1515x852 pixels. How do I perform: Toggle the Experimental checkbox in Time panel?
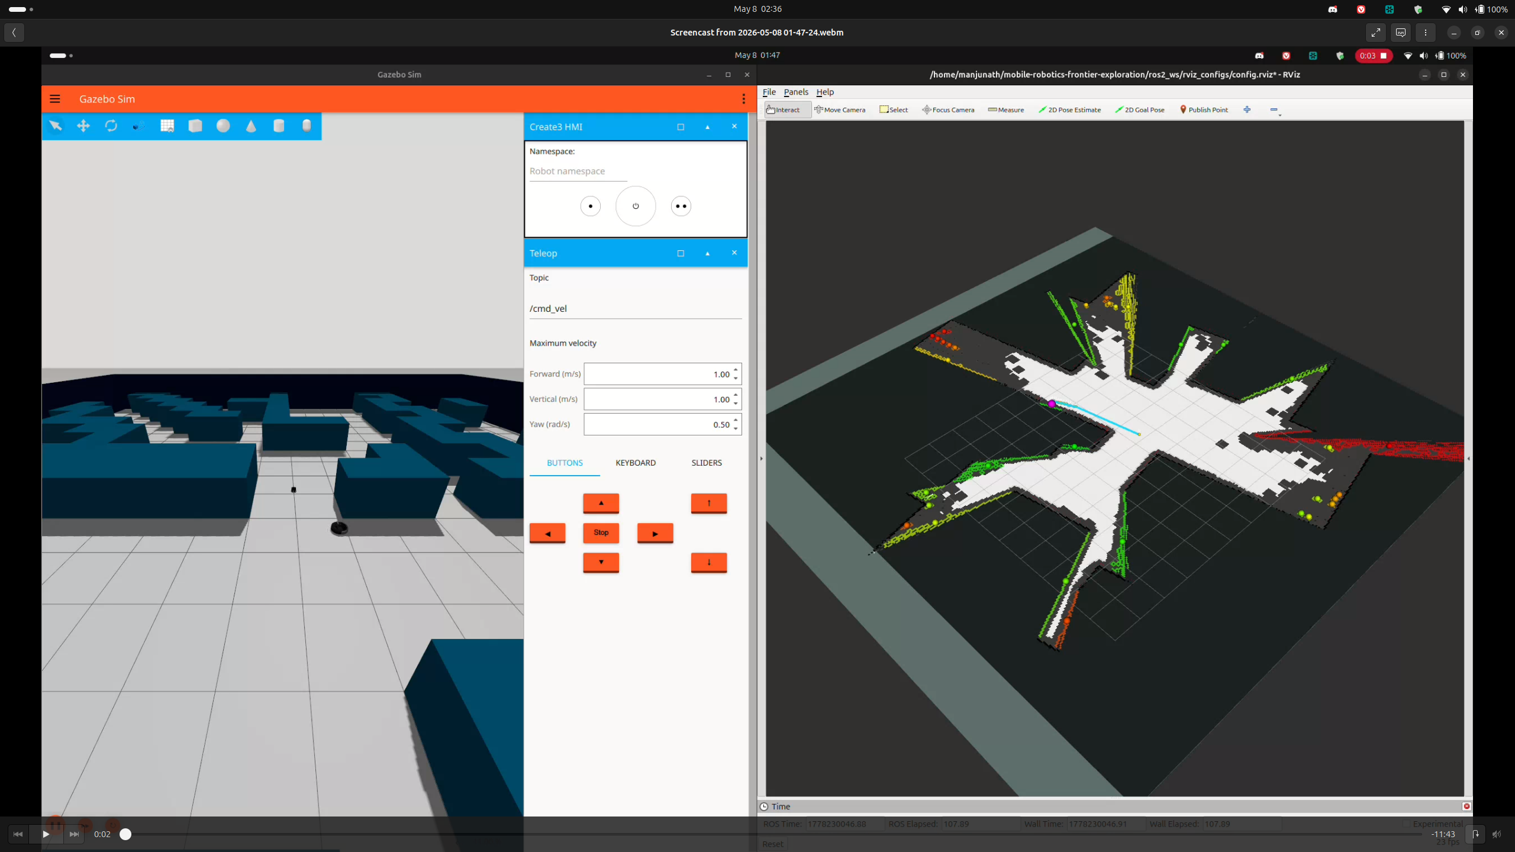[x=1407, y=824]
